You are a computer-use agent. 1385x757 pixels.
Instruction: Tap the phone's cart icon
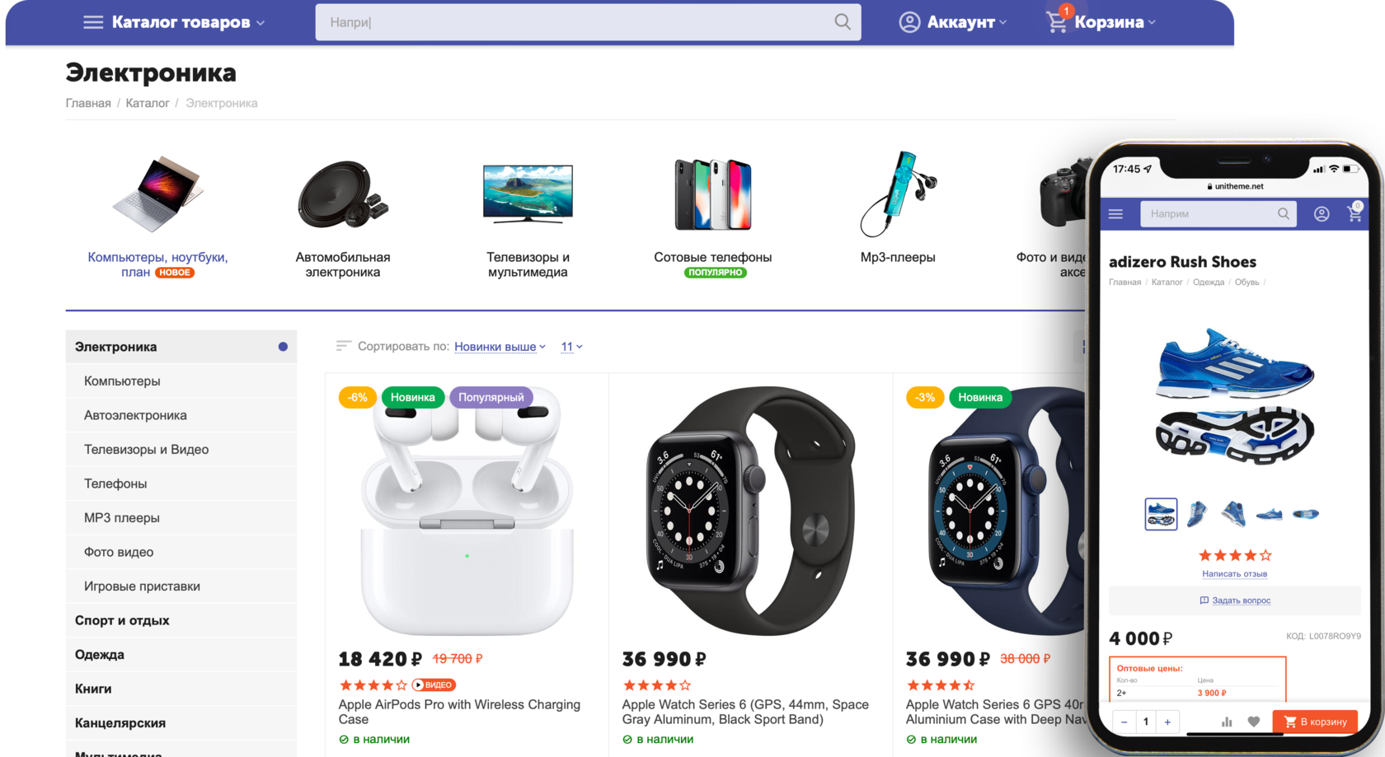point(1354,213)
